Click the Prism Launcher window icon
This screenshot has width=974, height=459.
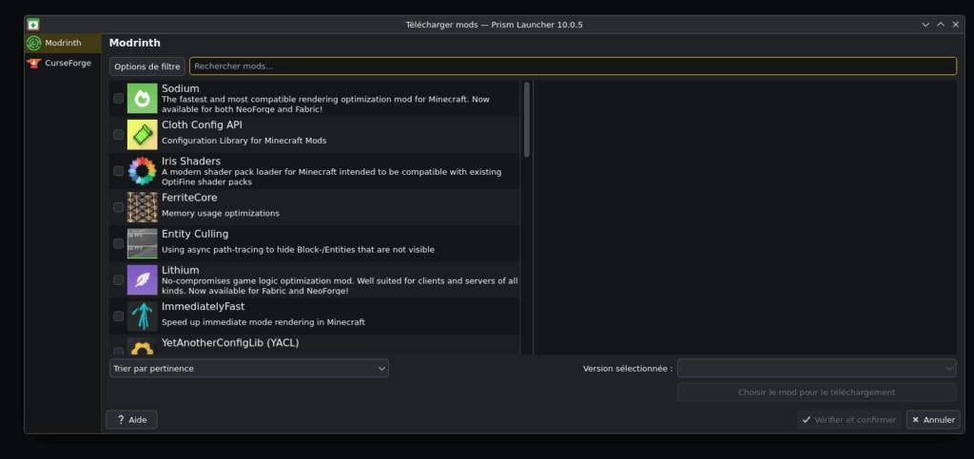[x=33, y=24]
